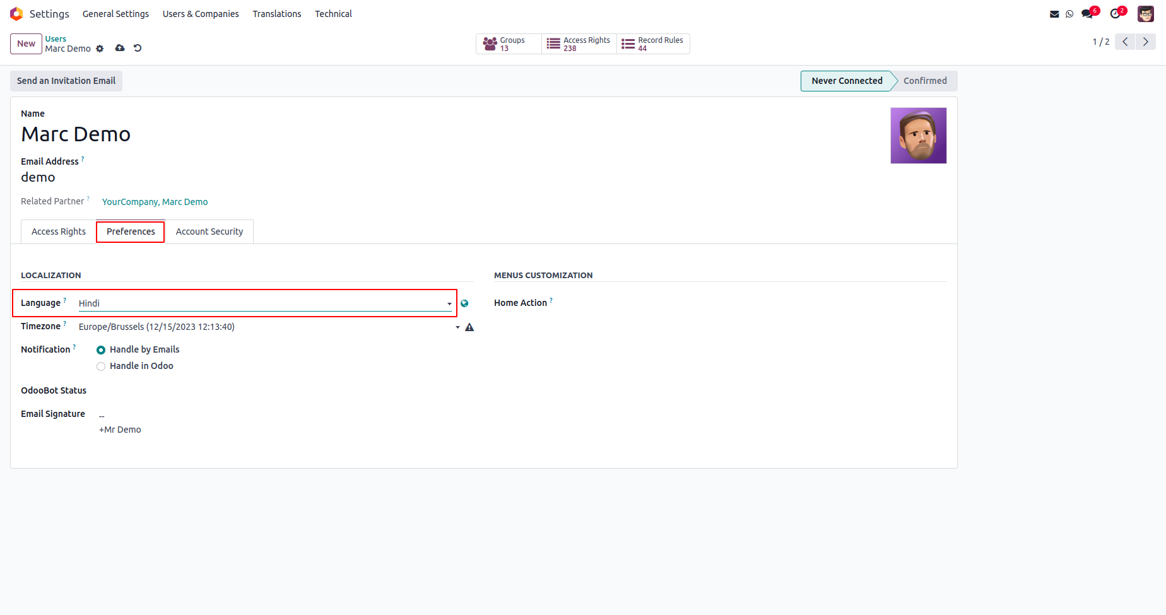1166x615 pixels.
Task: Switch to the Account Security tab
Action: pos(209,231)
